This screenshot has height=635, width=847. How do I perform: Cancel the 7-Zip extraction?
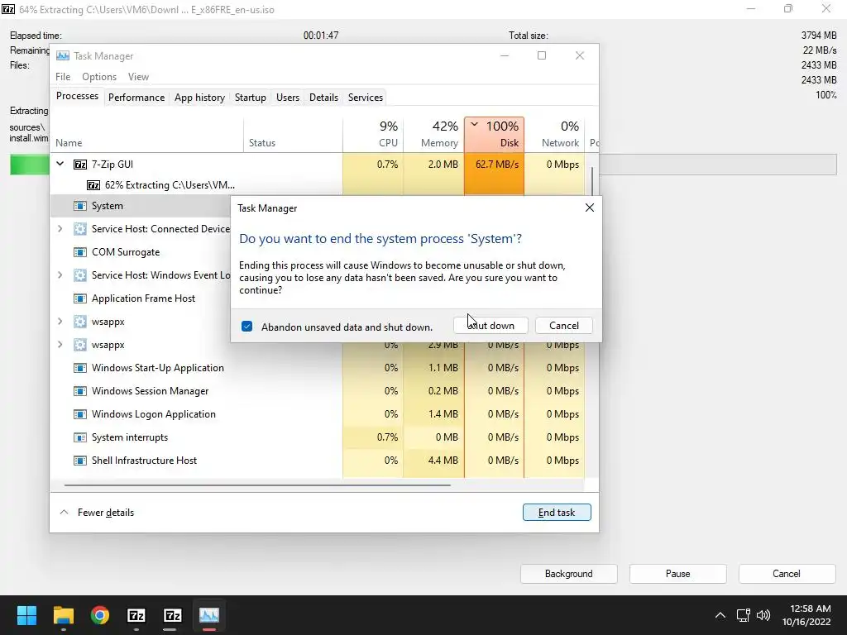pos(786,574)
